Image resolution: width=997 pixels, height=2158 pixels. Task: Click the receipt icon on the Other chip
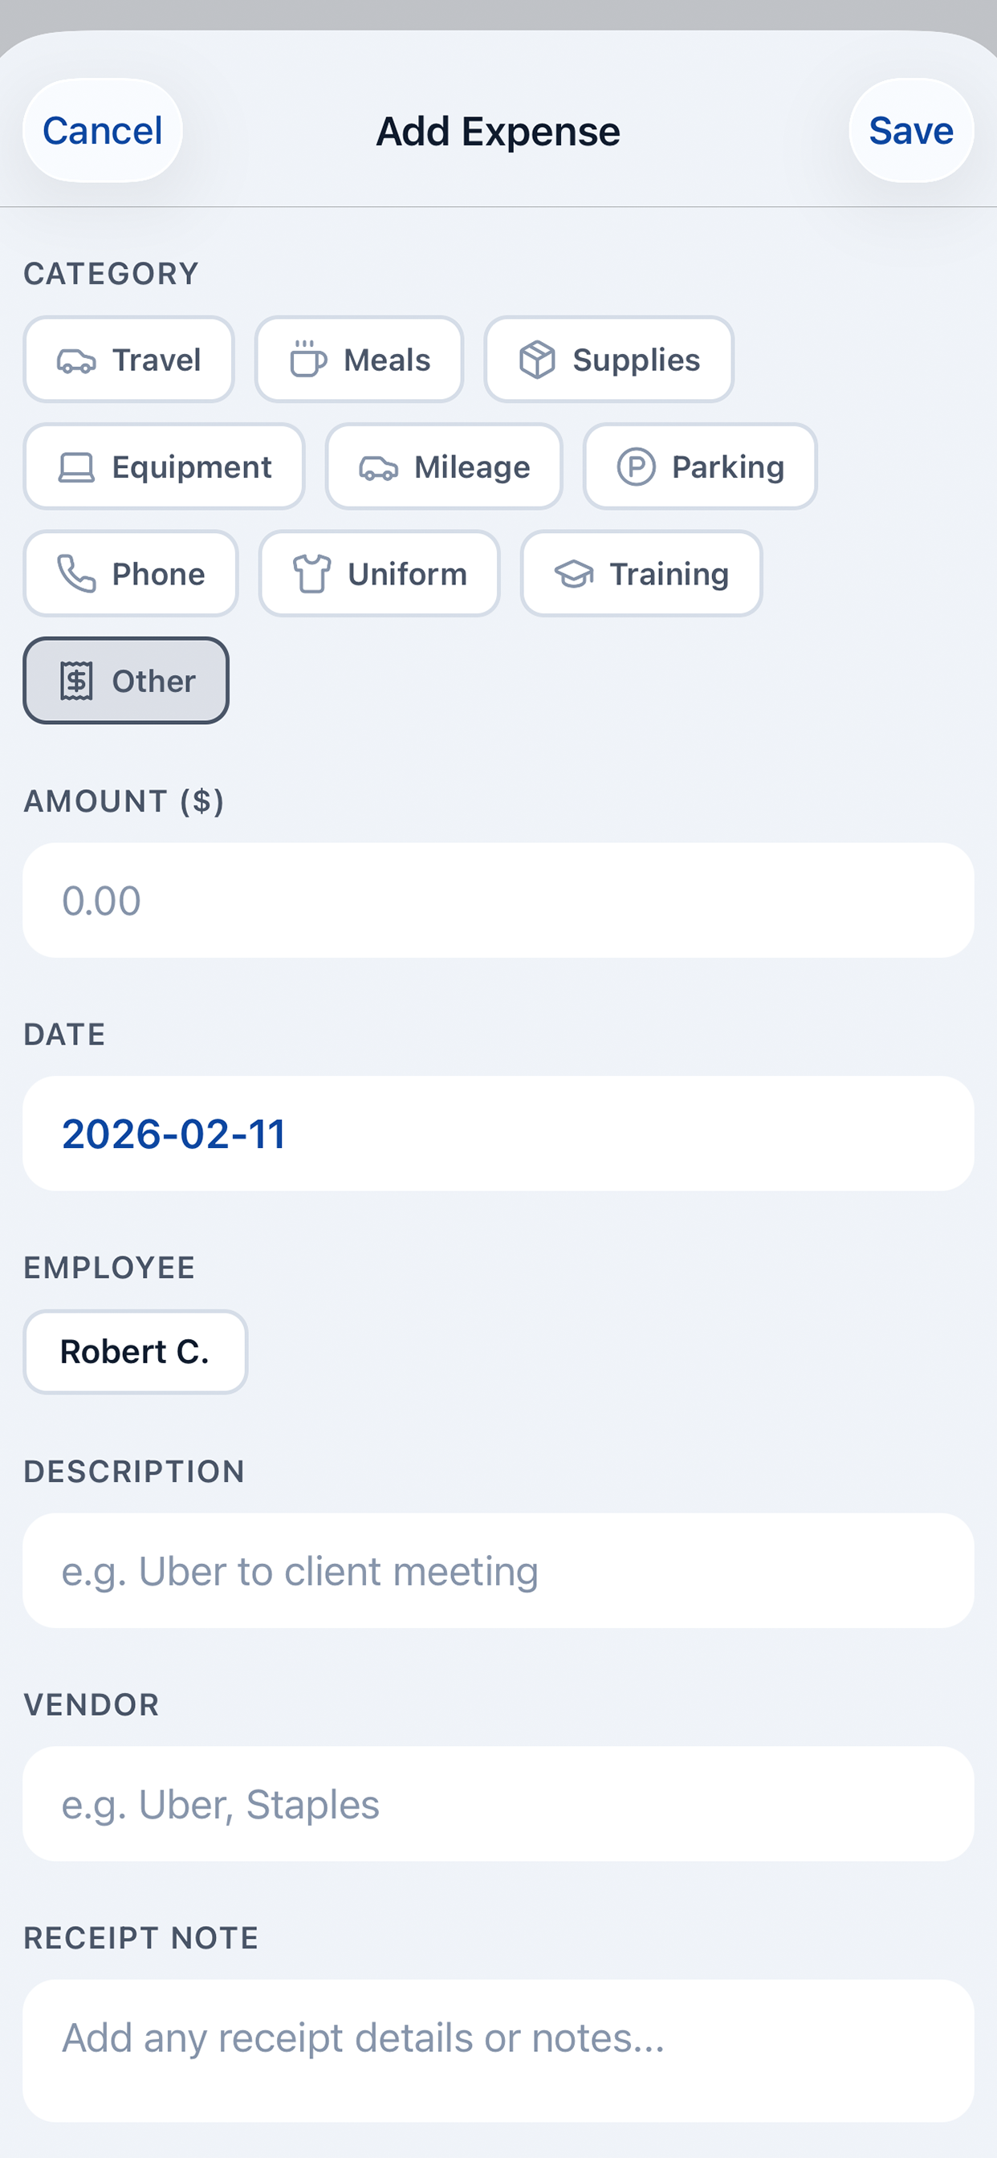tap(77, 680)
